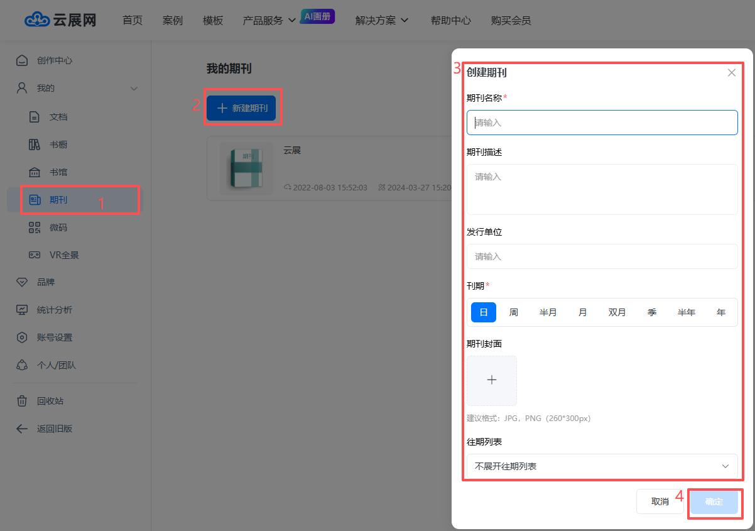Click the 取消 button

tap(660, 501)
